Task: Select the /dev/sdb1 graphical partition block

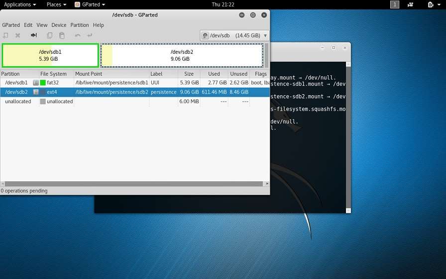Action: (50, 55)
